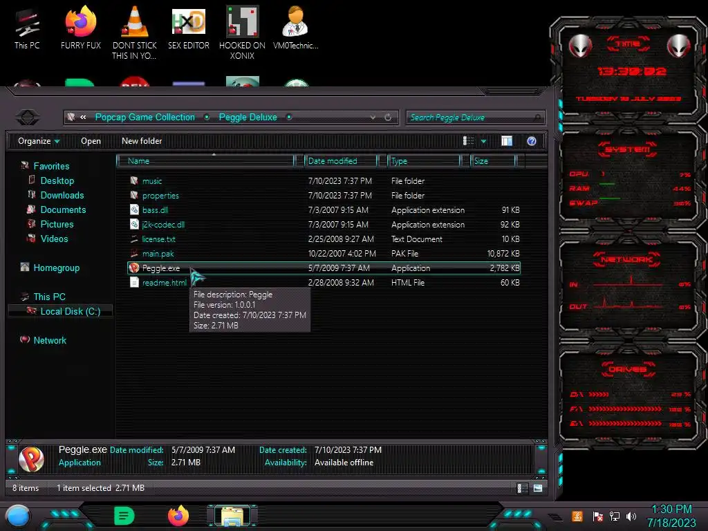Viewport: 708px width, 531px height.
Task: Click the readme.html file icon
Action: pyautogui.click(x=134, y=282)
